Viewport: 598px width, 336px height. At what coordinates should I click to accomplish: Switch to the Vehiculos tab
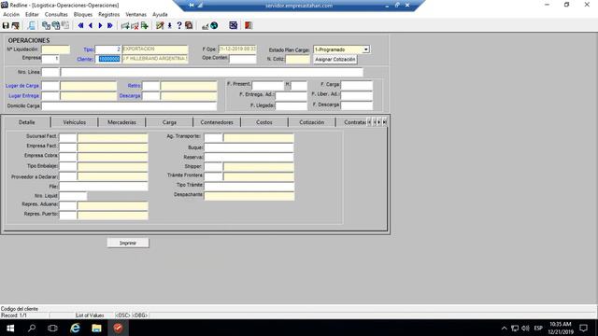(75, 122)
